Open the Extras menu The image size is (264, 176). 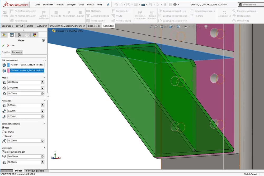click(x=81, y=4)
